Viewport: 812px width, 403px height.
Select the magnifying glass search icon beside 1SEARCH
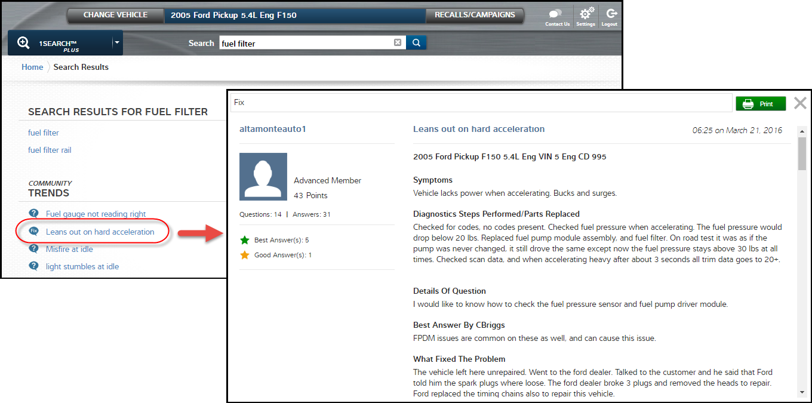tap(24, 42)
